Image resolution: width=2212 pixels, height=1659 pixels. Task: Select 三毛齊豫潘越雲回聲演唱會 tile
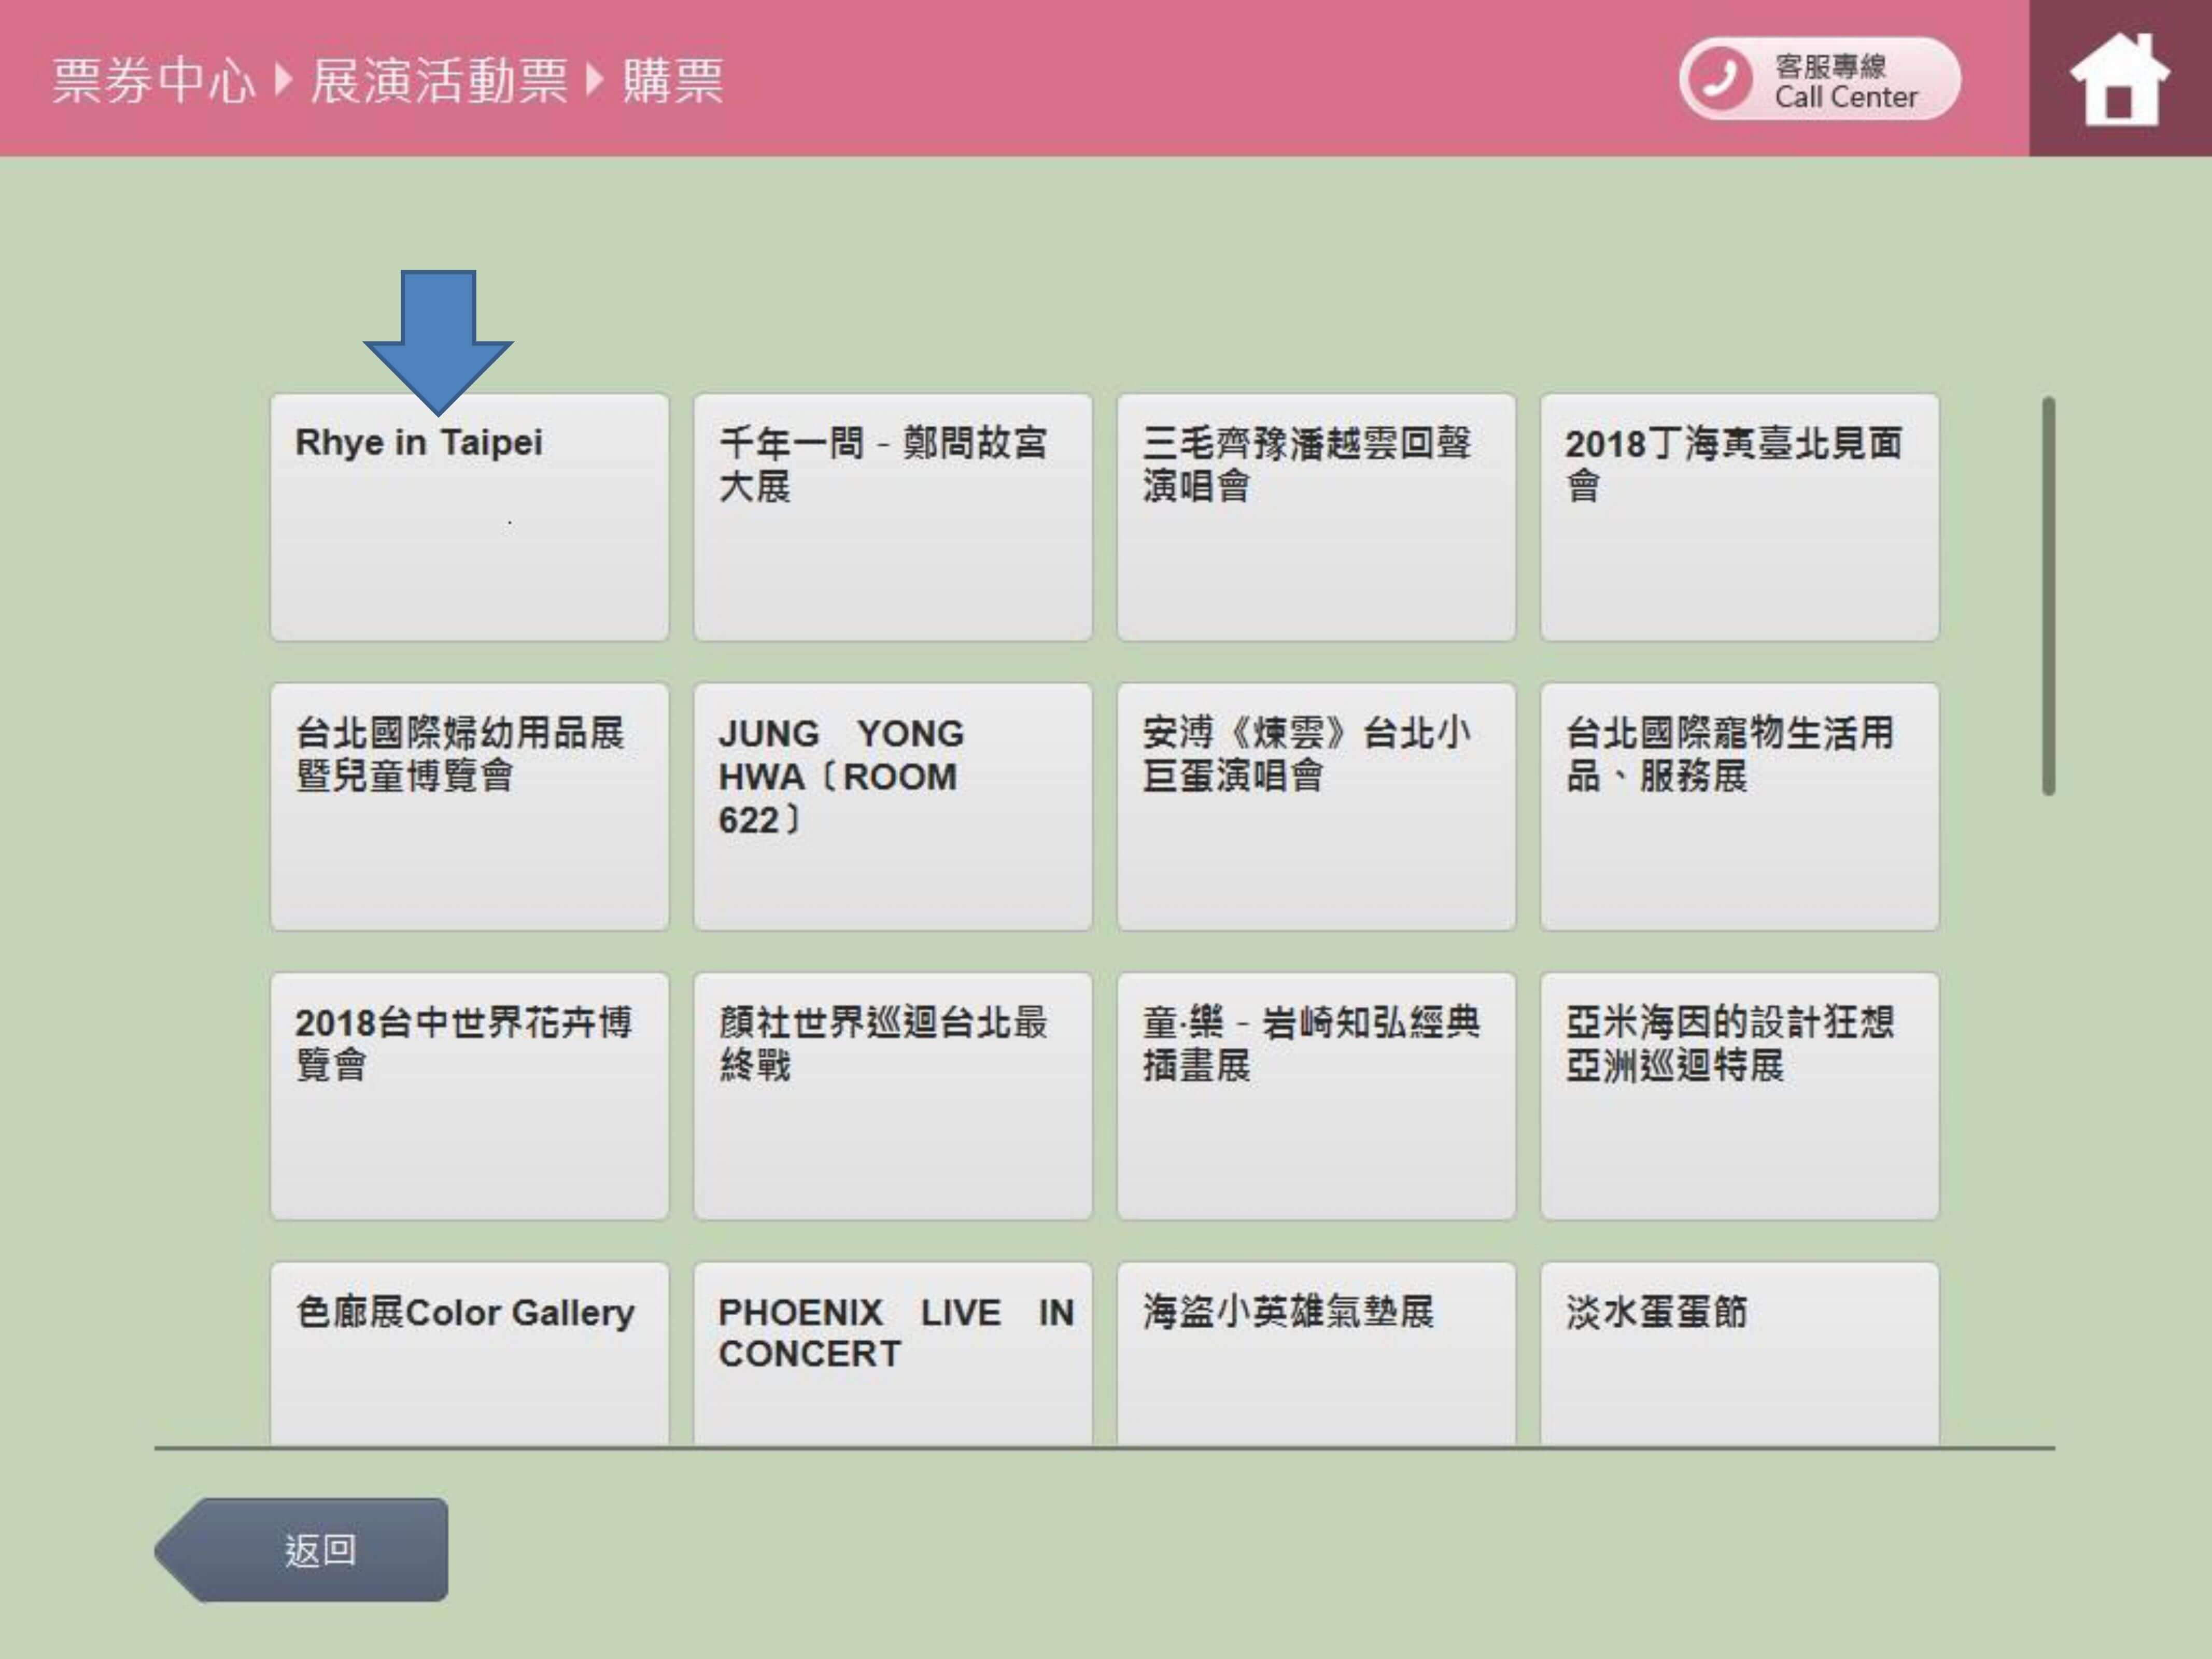point(1316,517)
